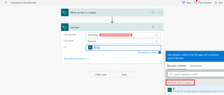
Task: Click into the List Name field showing Resource
Action: [x=123, y=41]
